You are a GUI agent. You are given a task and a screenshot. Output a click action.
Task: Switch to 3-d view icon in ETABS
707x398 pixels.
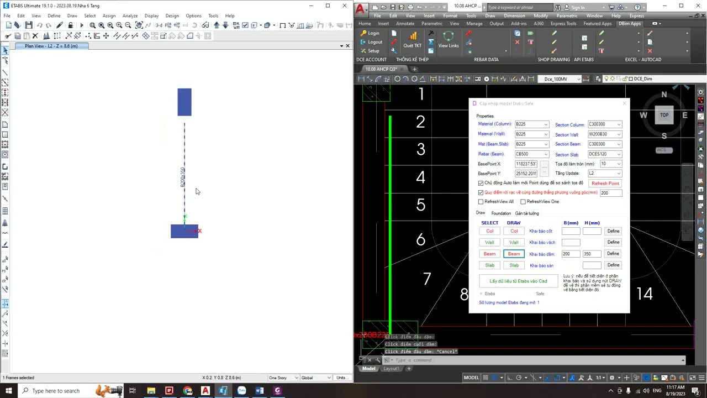pos(159,25)
